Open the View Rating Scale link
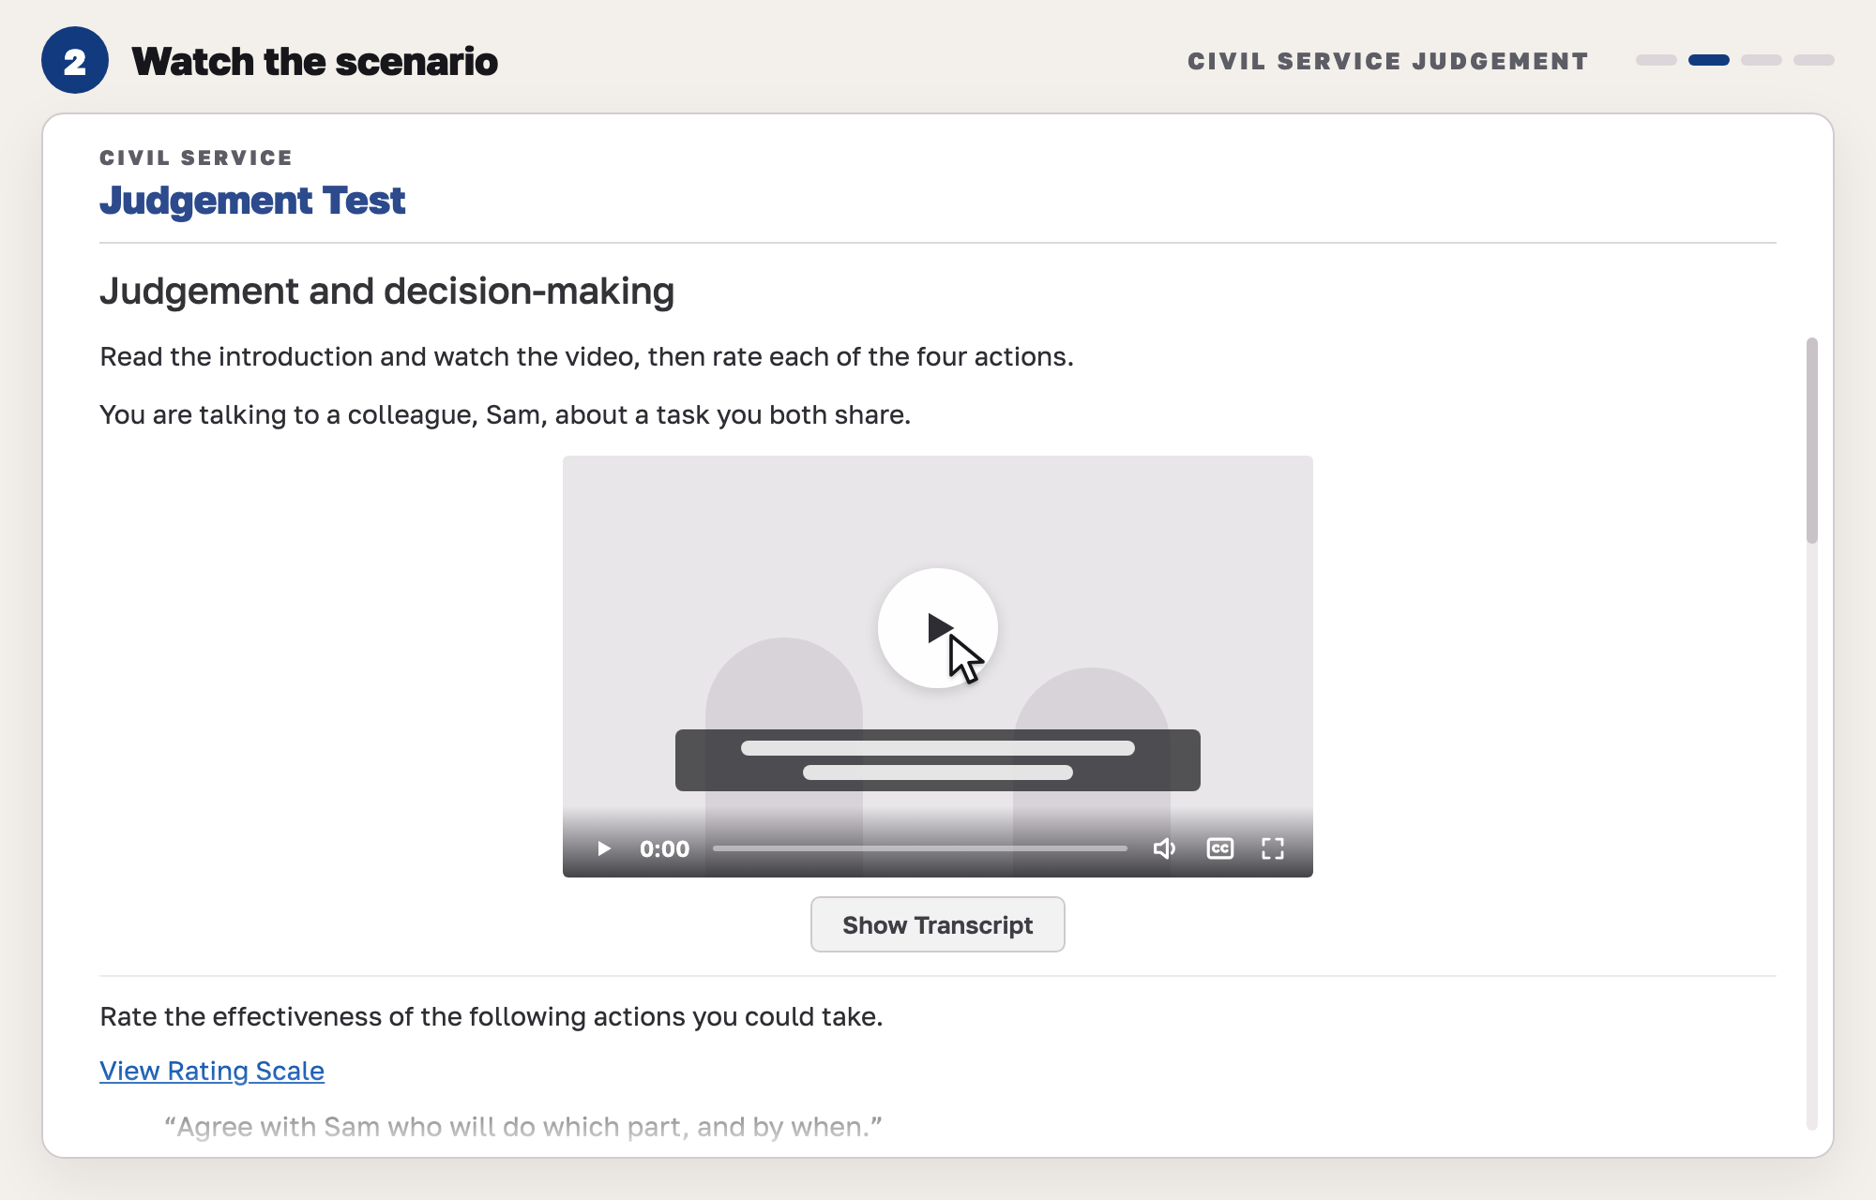1876x1200 pixels. click(212, 1071)
